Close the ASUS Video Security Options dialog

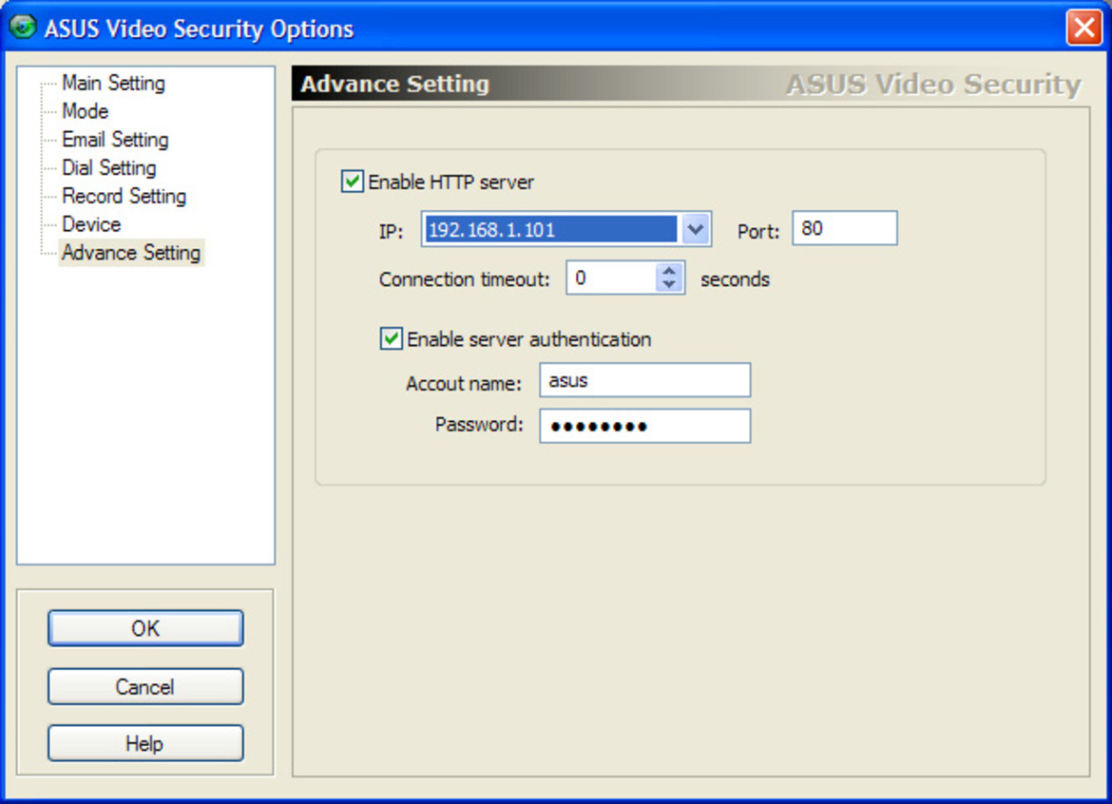tap(1083, 28)
